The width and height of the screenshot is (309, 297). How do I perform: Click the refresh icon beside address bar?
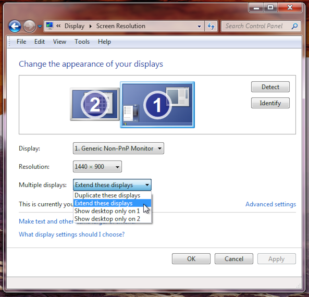(211, 26)
